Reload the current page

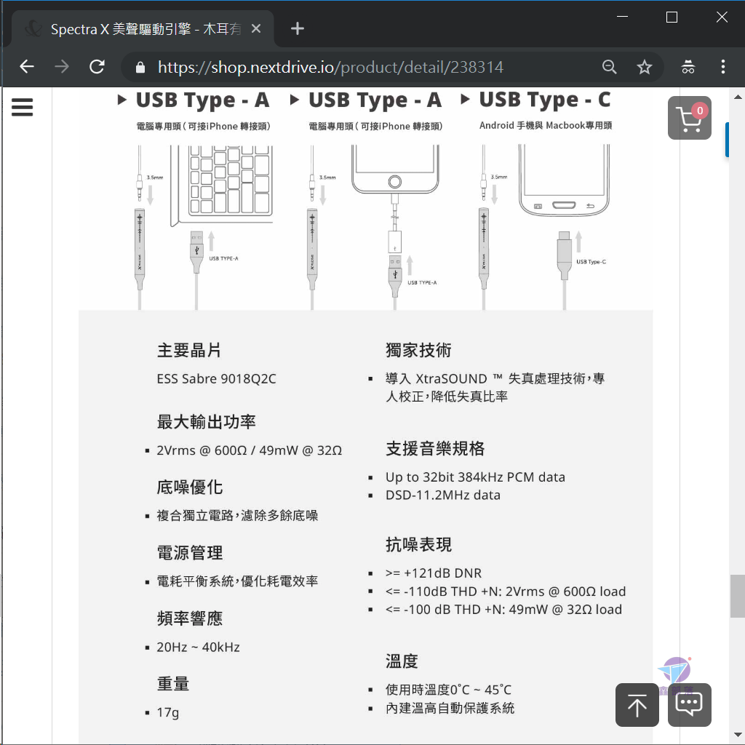pos(97,66)
